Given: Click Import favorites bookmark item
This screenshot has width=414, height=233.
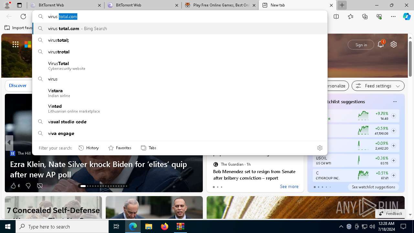Looking at the screenshot, I should 18,28.
